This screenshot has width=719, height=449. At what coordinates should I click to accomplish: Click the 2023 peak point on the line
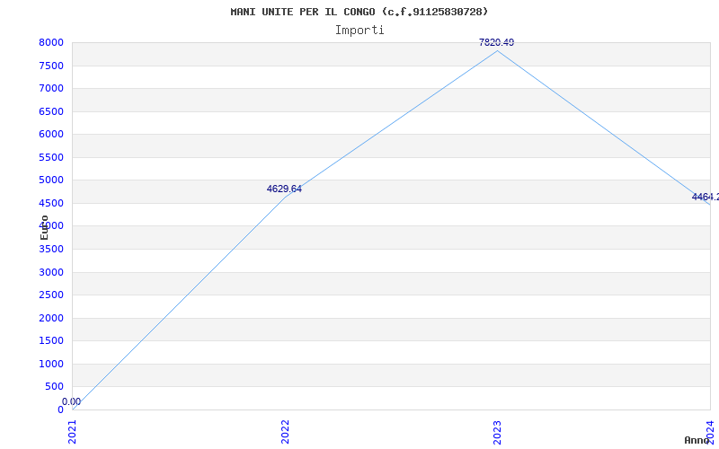click(498, 51)
